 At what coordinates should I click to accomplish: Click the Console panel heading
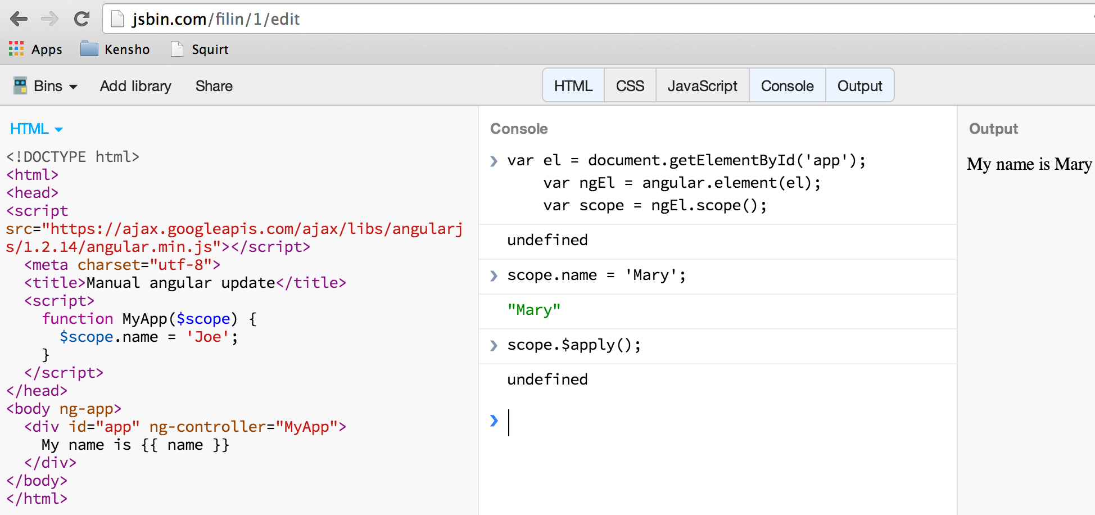[x=519, y=129]
